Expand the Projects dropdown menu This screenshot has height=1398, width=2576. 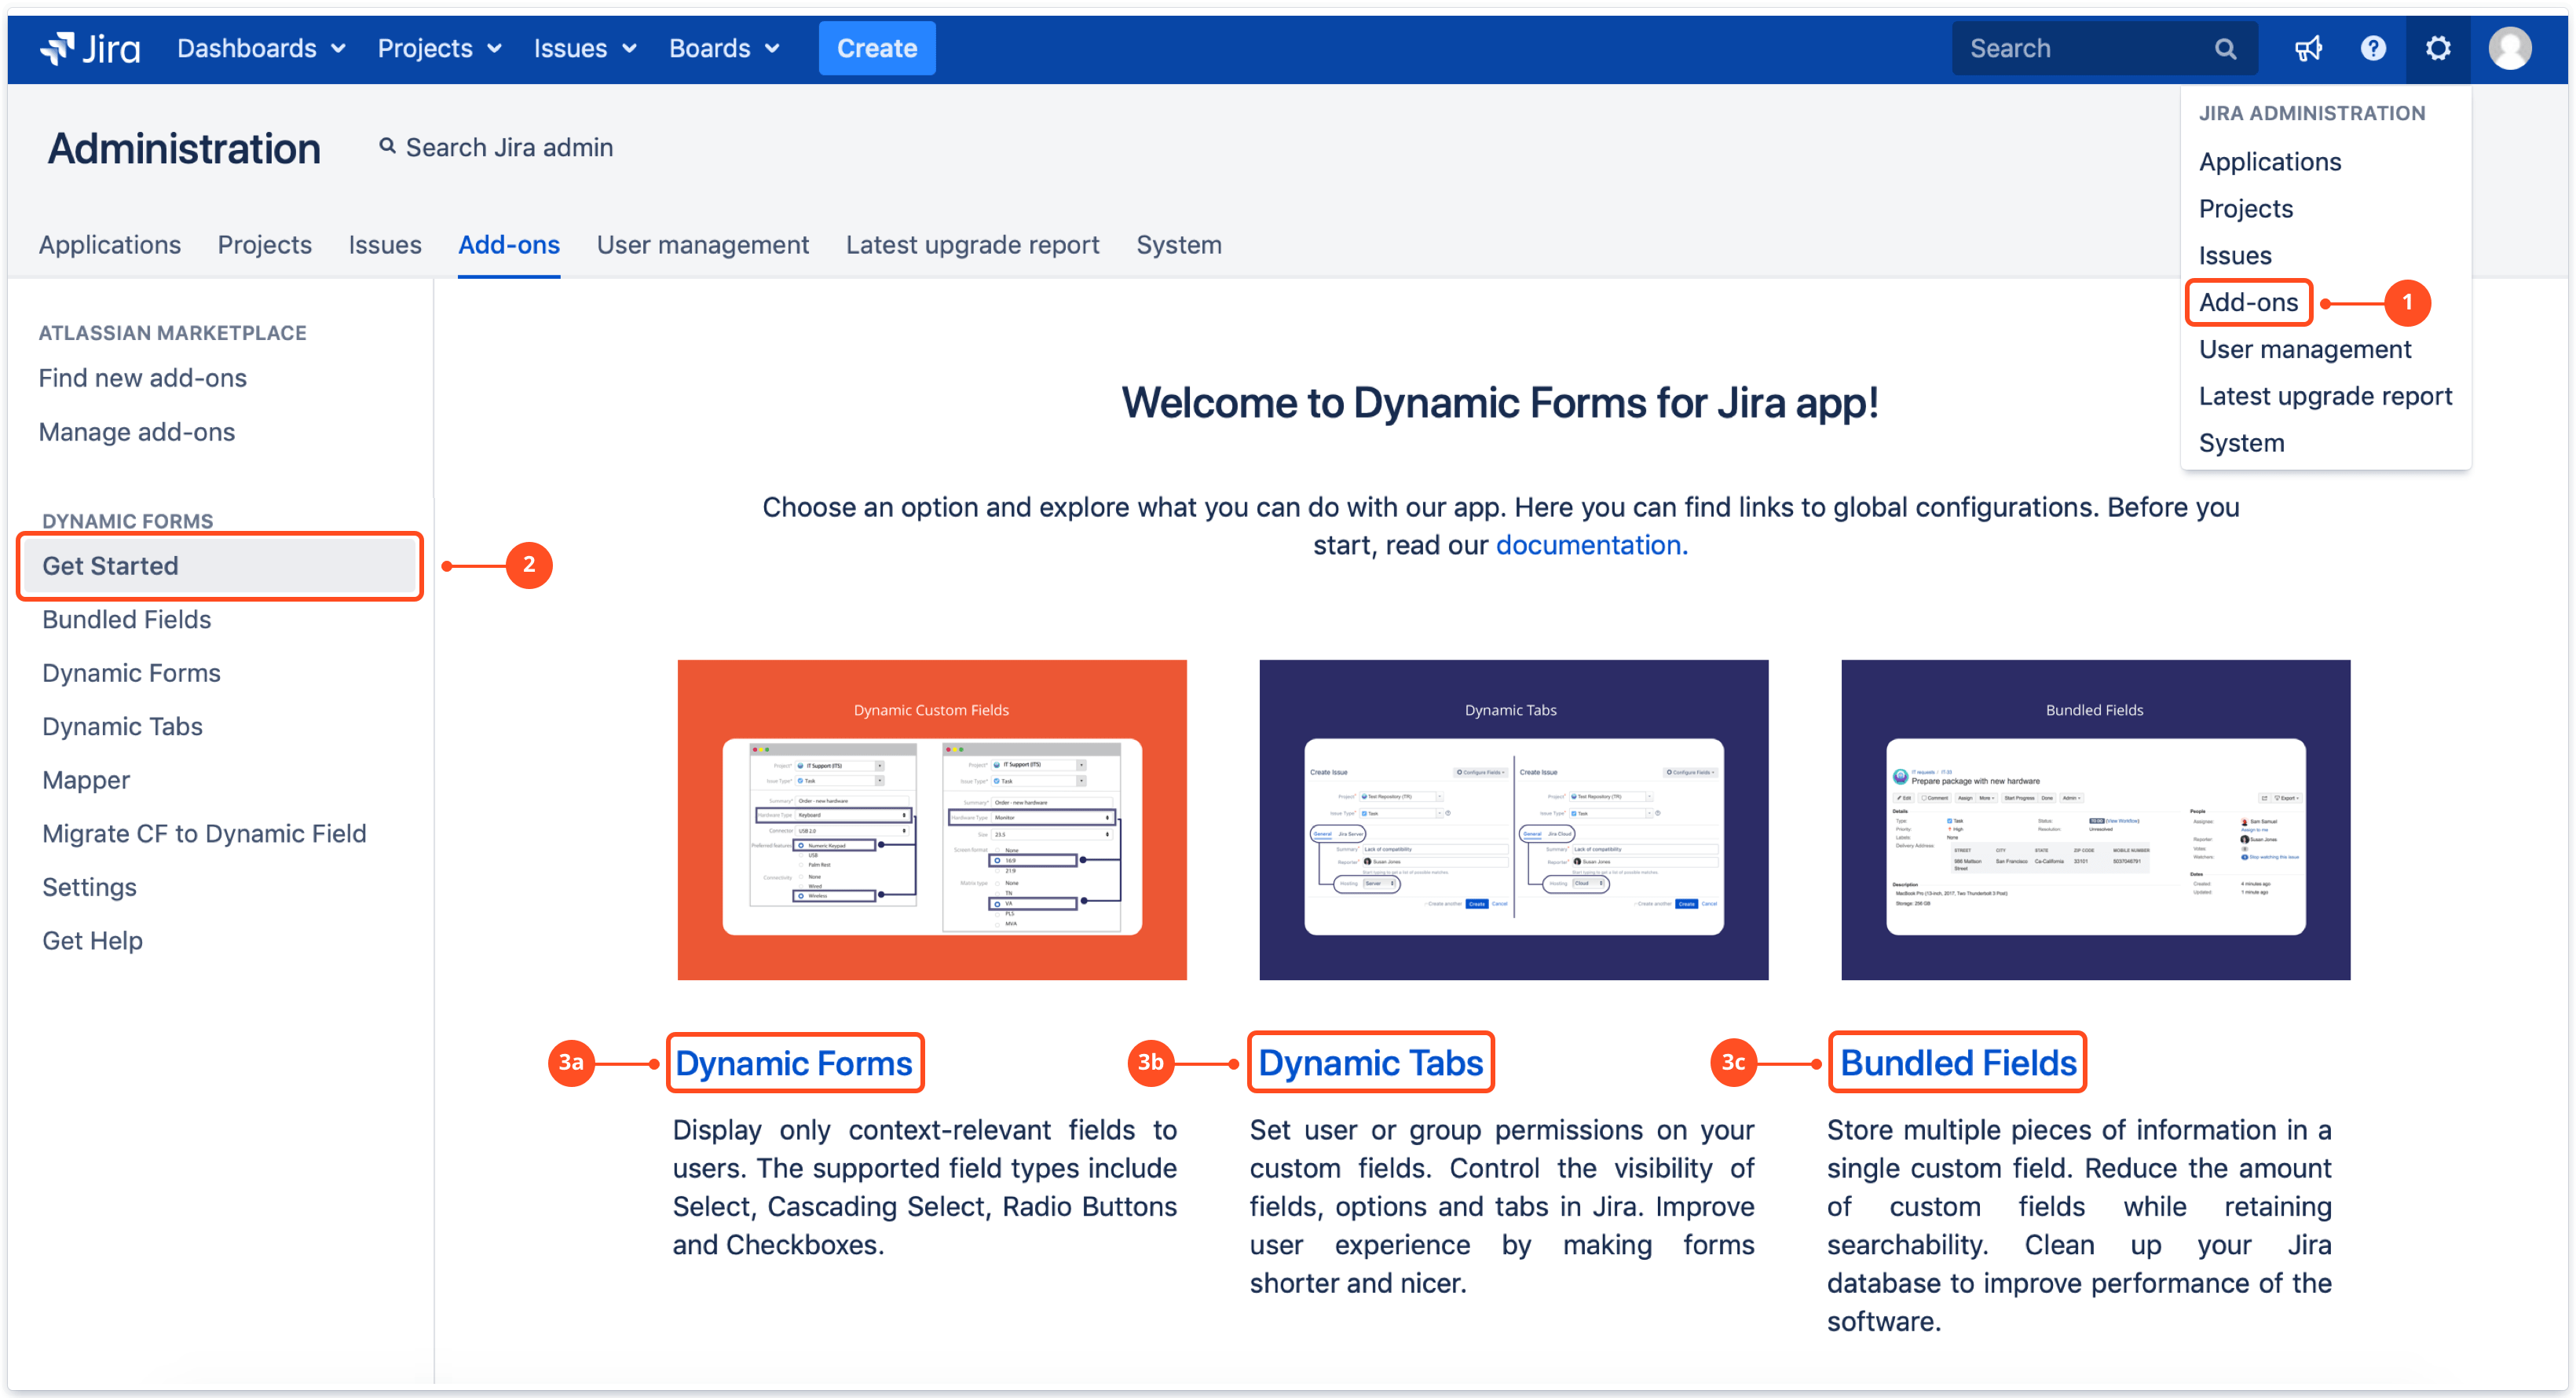[x=438, y=48]
